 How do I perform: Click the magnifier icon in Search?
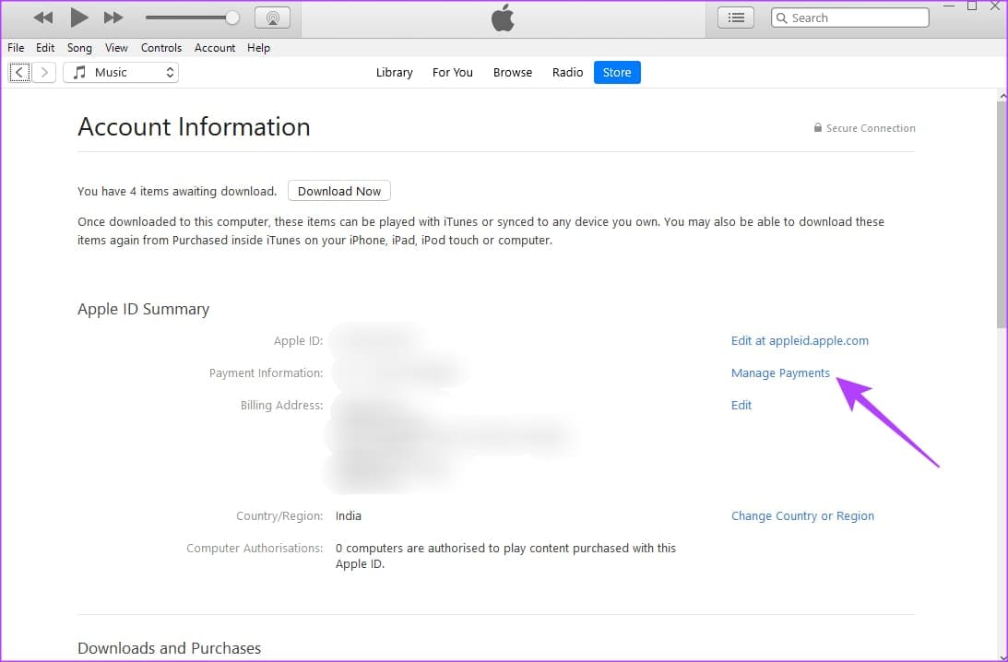[782, 18]
